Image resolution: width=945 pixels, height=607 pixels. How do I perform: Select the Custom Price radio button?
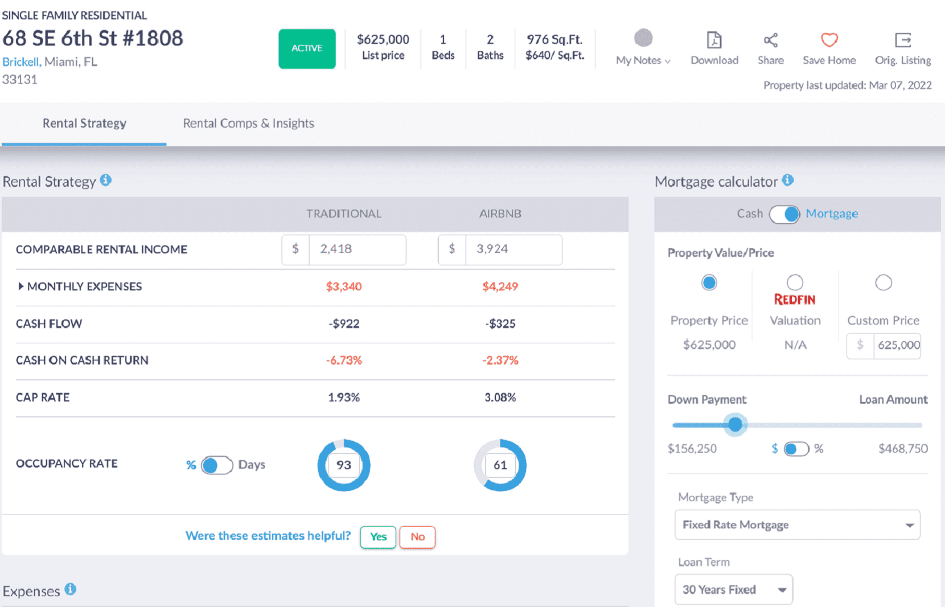(883, 282)
